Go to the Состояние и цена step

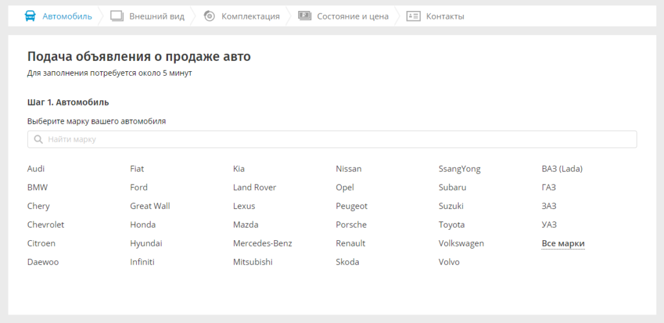click(353, 16)
